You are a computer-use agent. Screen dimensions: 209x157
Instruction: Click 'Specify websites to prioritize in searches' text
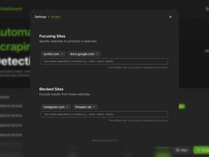[x=68, y=41]
